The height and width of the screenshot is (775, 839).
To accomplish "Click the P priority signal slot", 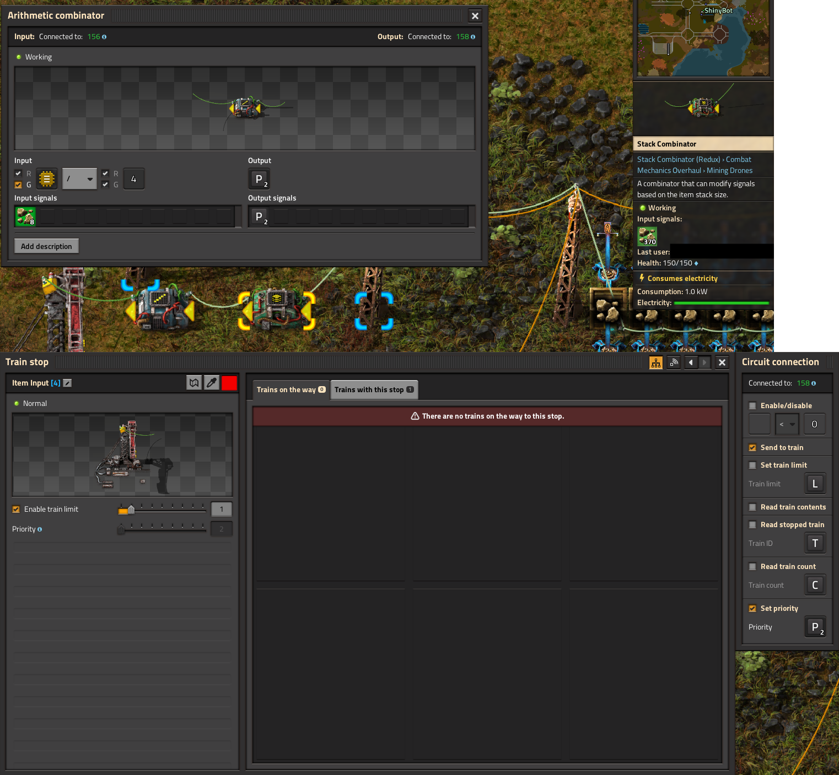I will tap(815, 627).
